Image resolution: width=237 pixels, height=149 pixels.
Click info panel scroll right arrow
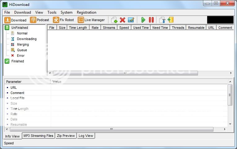point(225,129)
